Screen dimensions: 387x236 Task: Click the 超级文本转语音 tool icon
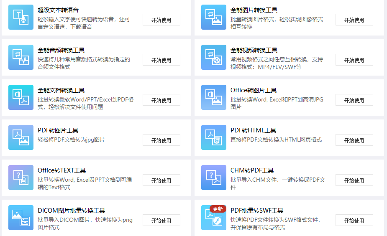(x=21, y=17)
